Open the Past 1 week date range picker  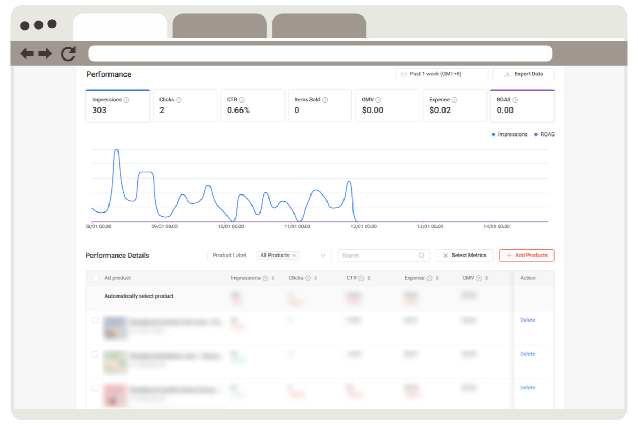[441, 74]
